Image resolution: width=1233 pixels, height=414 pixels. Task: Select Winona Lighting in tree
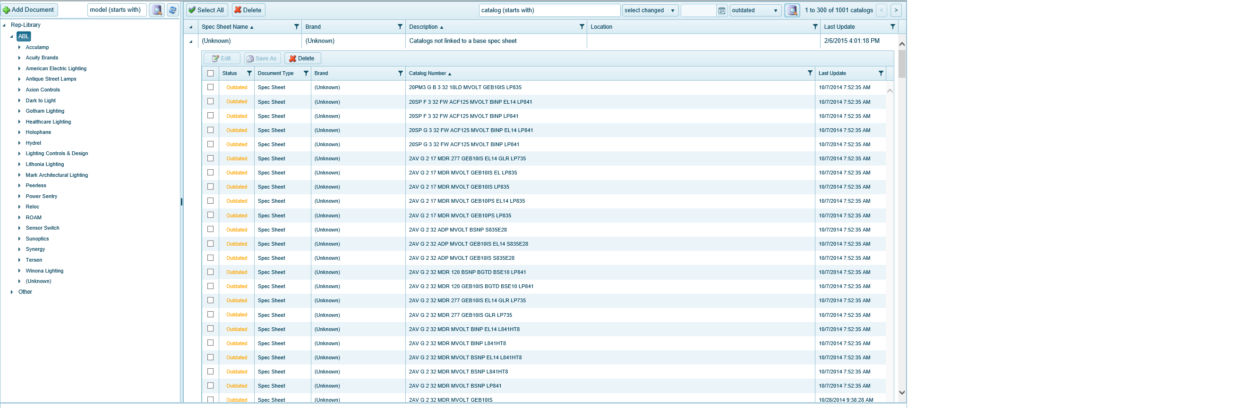click(x=44, y=271)
